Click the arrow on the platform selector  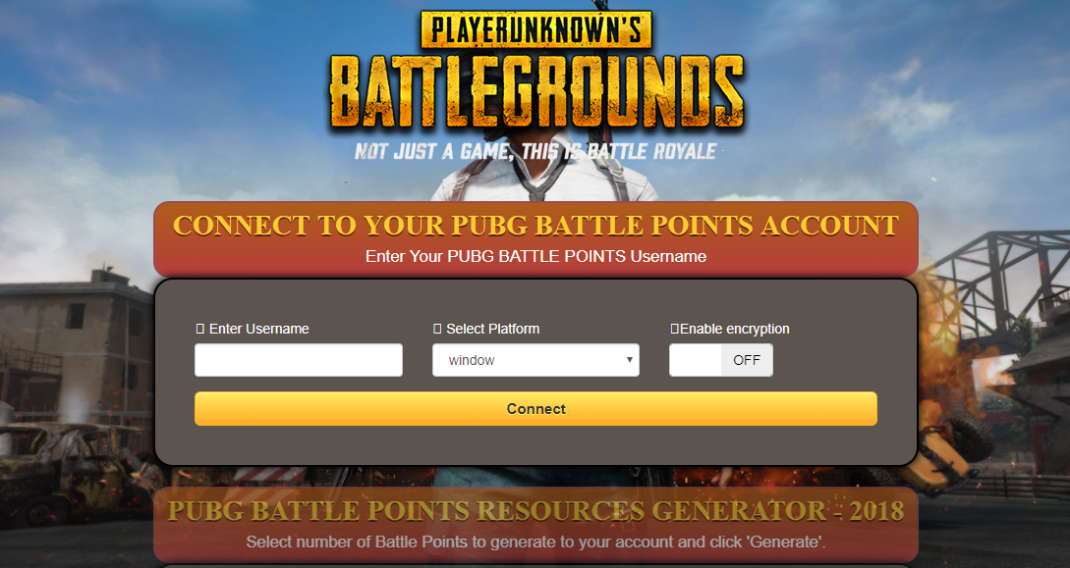tap(629, 360)
